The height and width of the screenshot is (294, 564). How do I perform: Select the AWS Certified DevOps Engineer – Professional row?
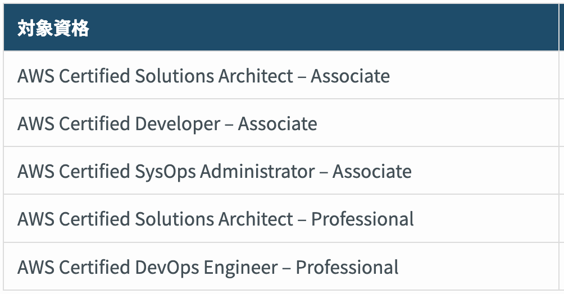click(208, 267)
